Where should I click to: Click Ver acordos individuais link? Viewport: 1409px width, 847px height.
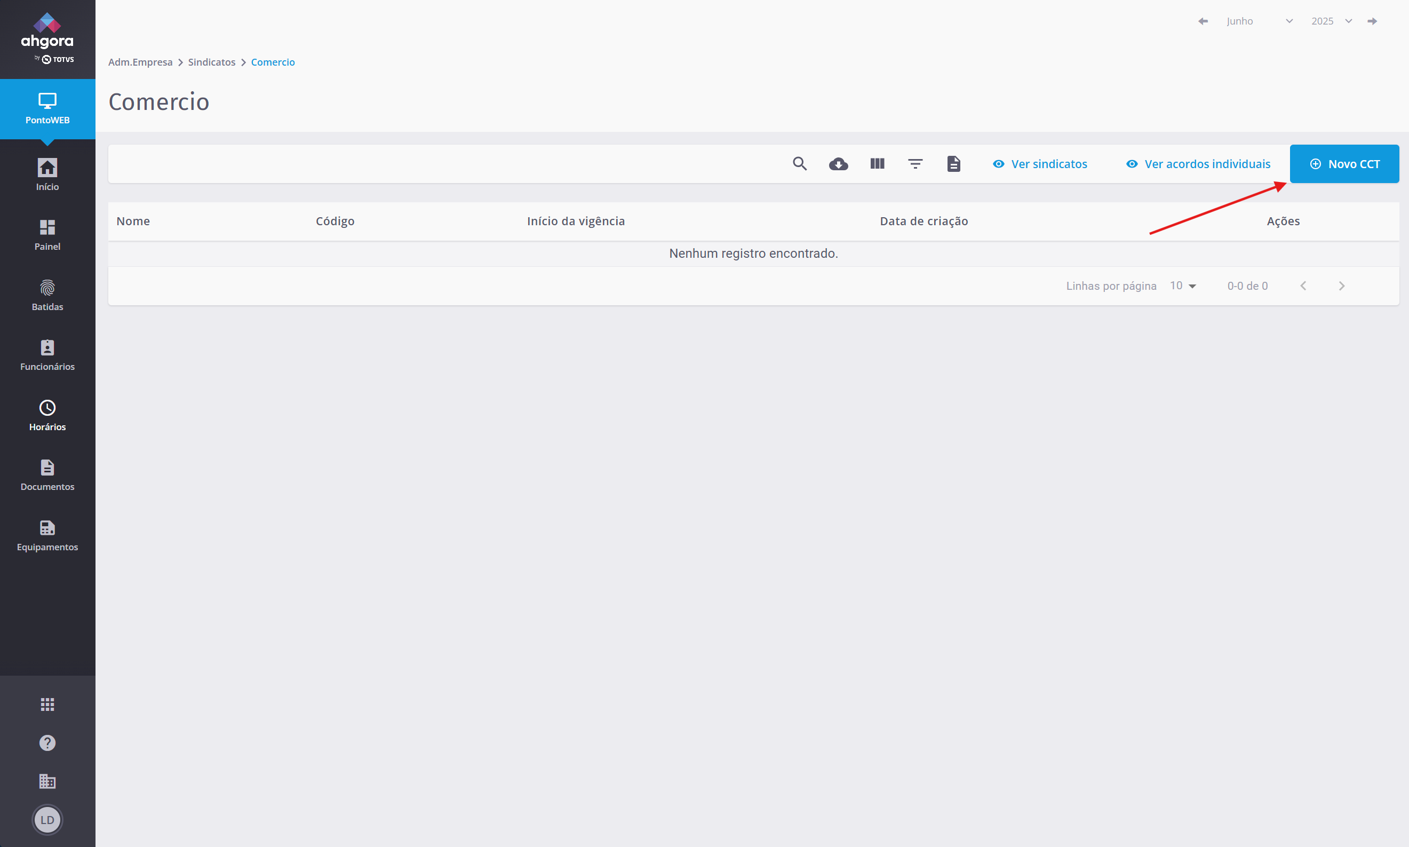coord(1198,164)
